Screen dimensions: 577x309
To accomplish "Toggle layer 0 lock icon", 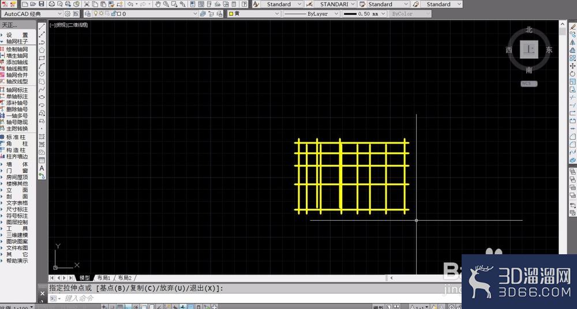I will coord(113,14).
